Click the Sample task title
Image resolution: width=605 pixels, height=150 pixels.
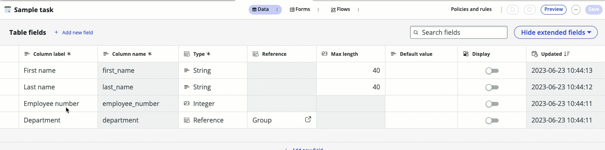pos(34,10)
